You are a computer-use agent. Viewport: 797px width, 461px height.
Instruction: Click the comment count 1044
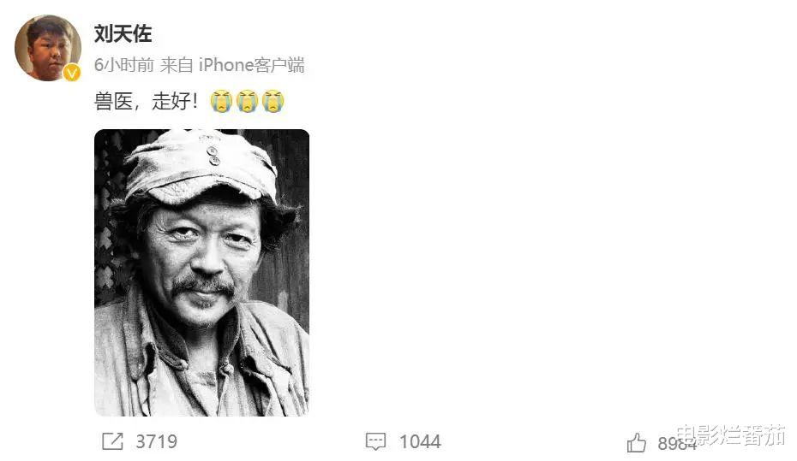[x=420, y=441]
